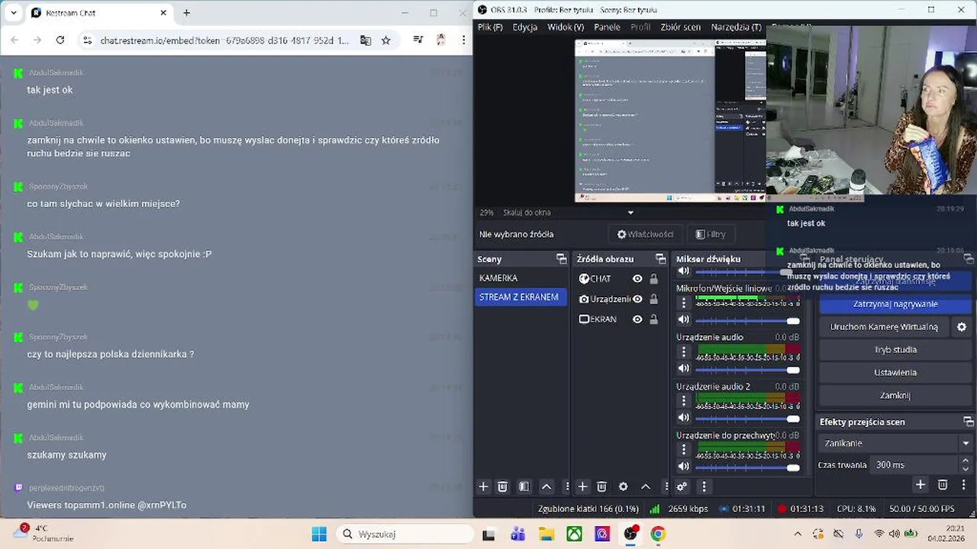Open Chrome three-dot menu
Image resolution: width=977 pixels, height=549 pixels.
click(x=463, y=40)
